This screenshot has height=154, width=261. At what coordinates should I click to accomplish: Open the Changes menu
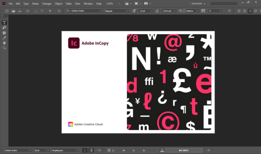pos(46,3)
